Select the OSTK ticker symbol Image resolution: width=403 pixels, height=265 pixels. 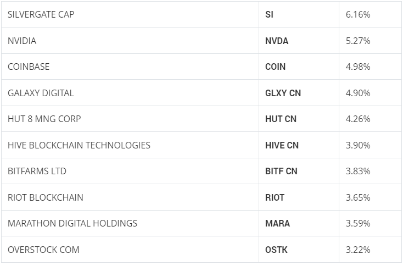click(x=276, y=250)
